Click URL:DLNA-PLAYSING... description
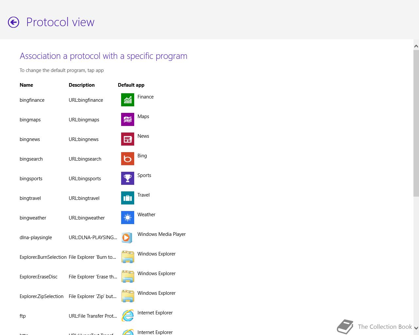Image resolution: width=419 pixels, height=335 pixels. point(93,238)
